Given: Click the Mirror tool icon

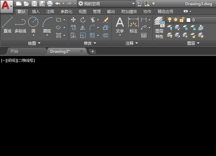Looking at the screenshot, I should (83, 28).
